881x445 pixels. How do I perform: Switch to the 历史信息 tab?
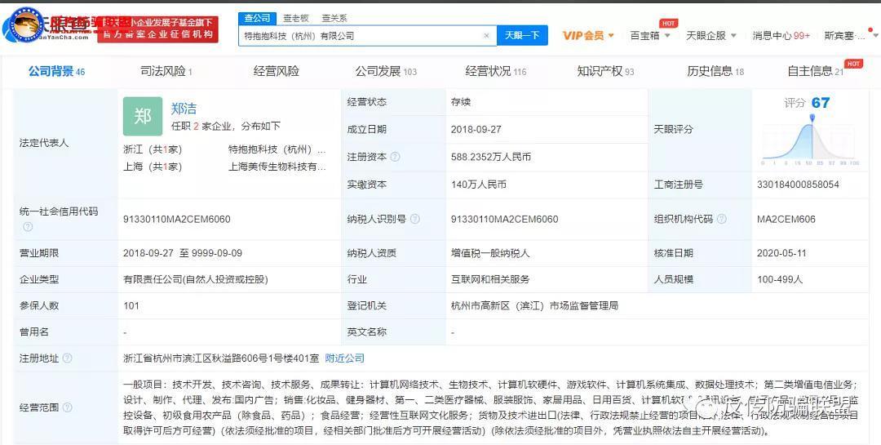[715, 72]
